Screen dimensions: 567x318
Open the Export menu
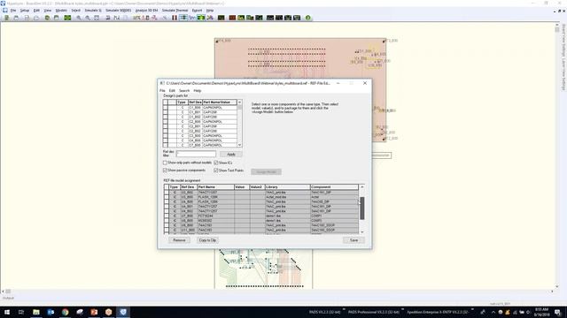(197, 11)
